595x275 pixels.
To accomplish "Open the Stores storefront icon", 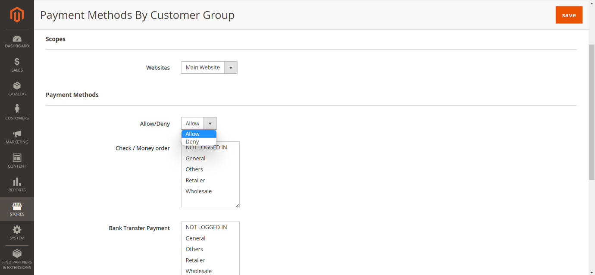I will [x=17, y=206].
